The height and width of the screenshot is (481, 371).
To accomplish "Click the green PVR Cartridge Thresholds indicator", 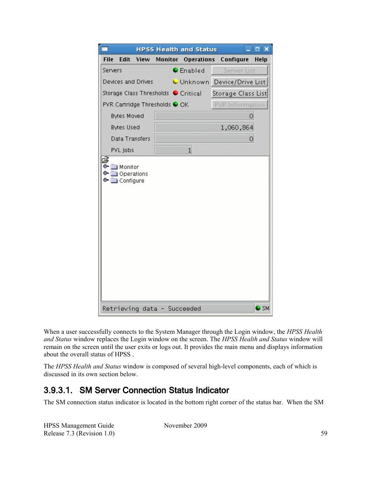I will pyautogui.click(x=175, y=104).
